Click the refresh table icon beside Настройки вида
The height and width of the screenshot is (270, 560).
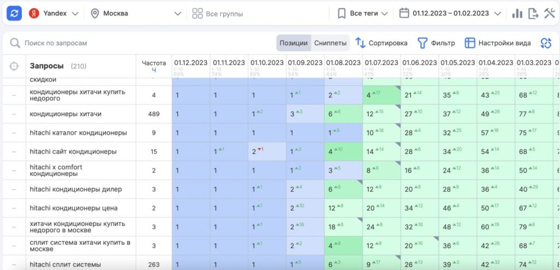point(545,43)
